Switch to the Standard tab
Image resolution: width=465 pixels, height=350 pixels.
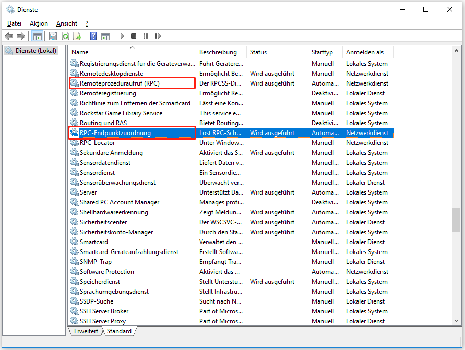(x=119, y=331)
